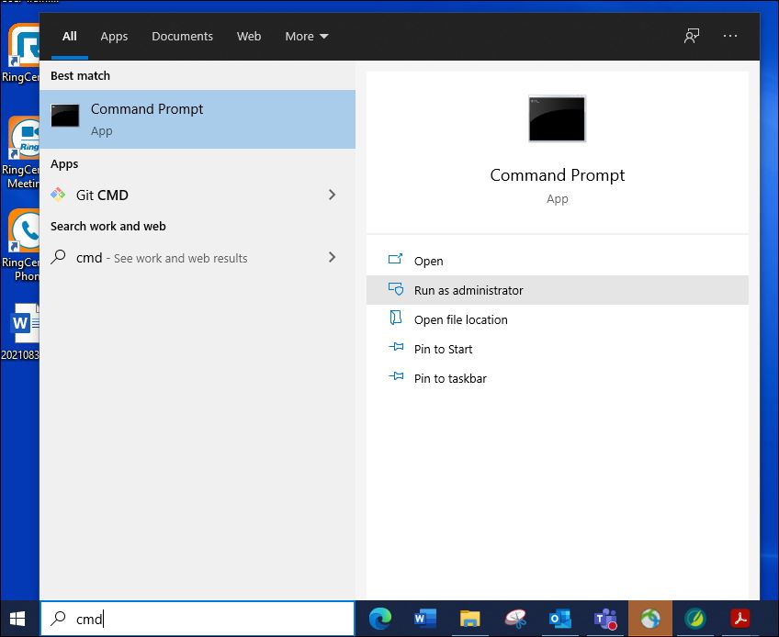The image size is (779, 637).
Task: Click the green leaf app taskbar icon
Action: click(x=695, y=619)
